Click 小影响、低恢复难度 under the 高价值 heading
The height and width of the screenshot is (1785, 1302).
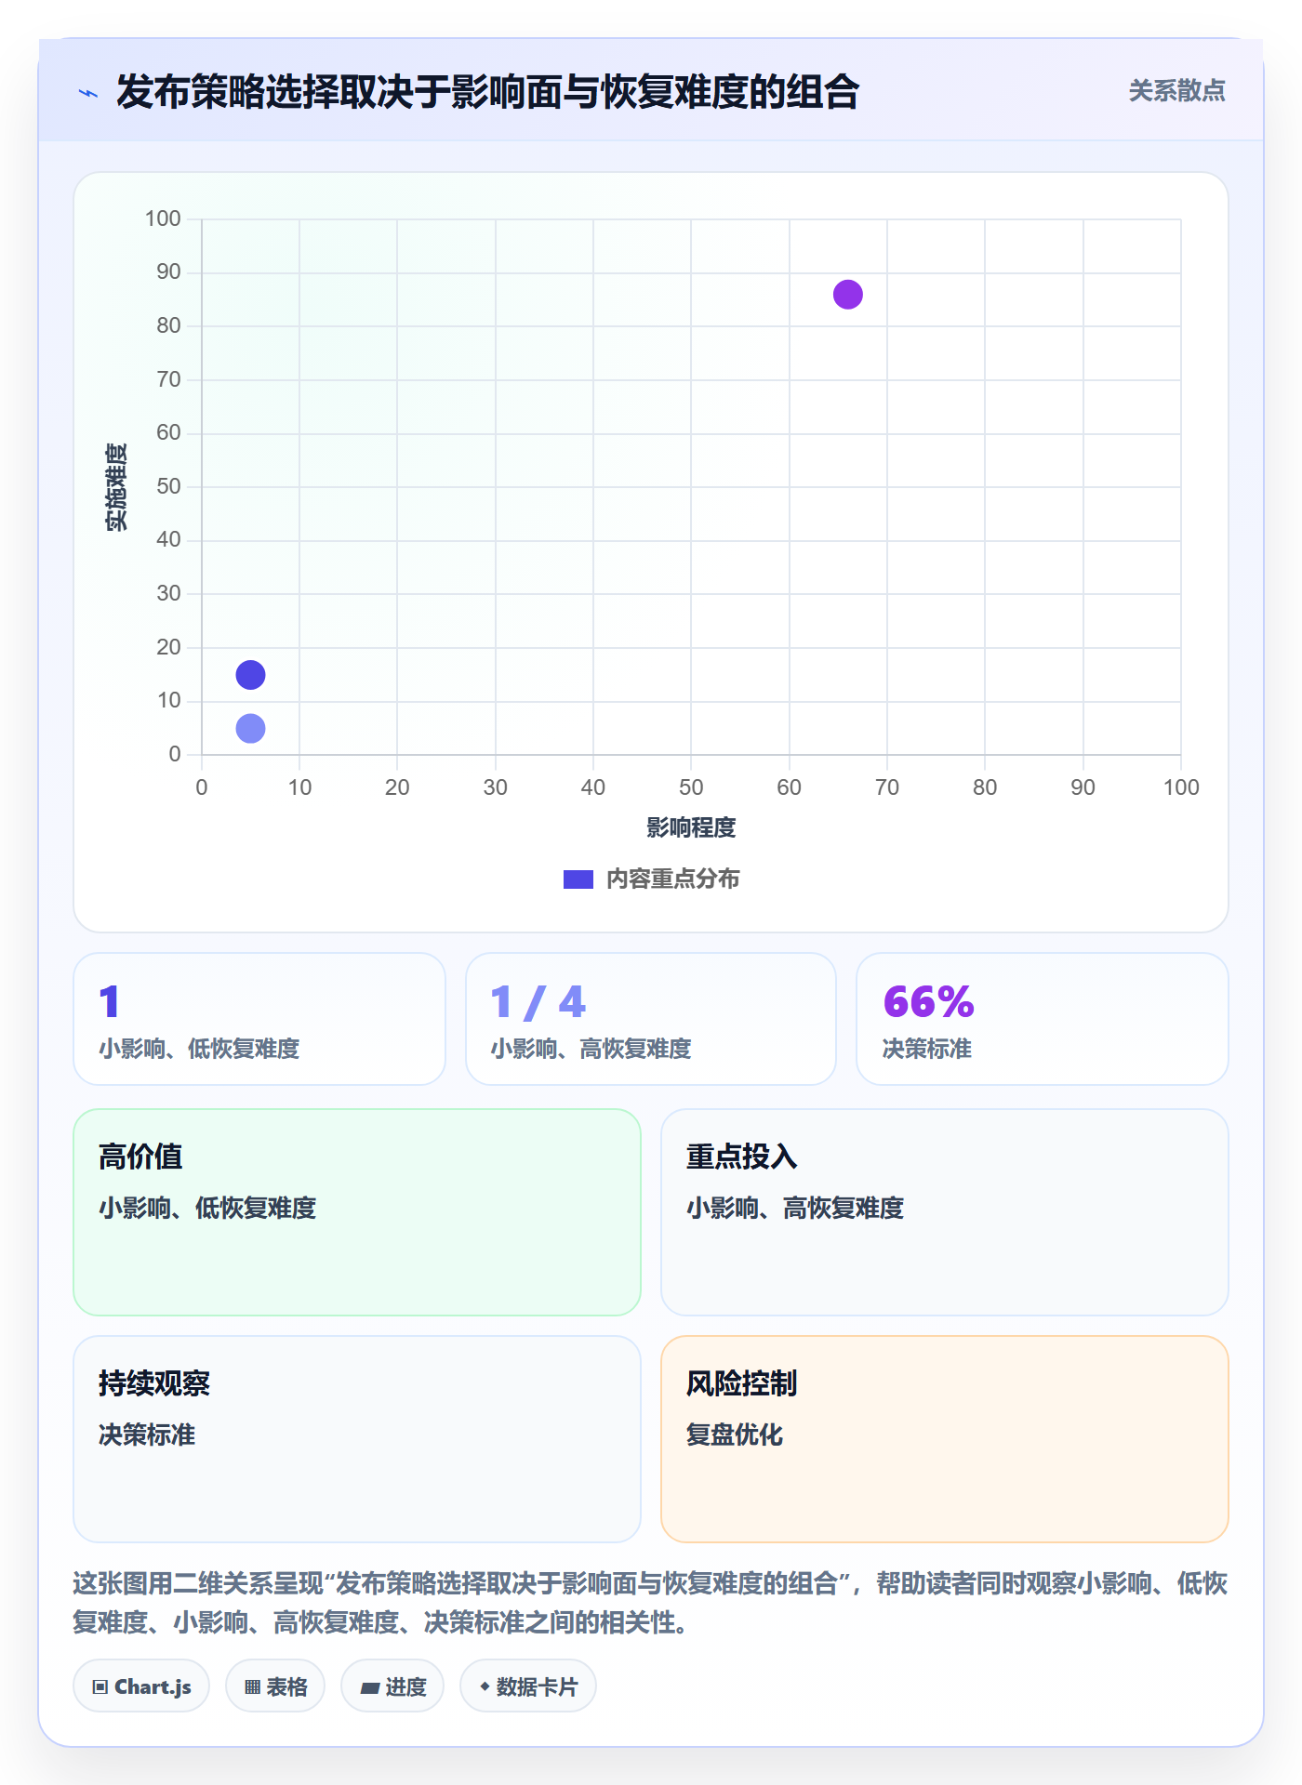(x=207, y=1208)
